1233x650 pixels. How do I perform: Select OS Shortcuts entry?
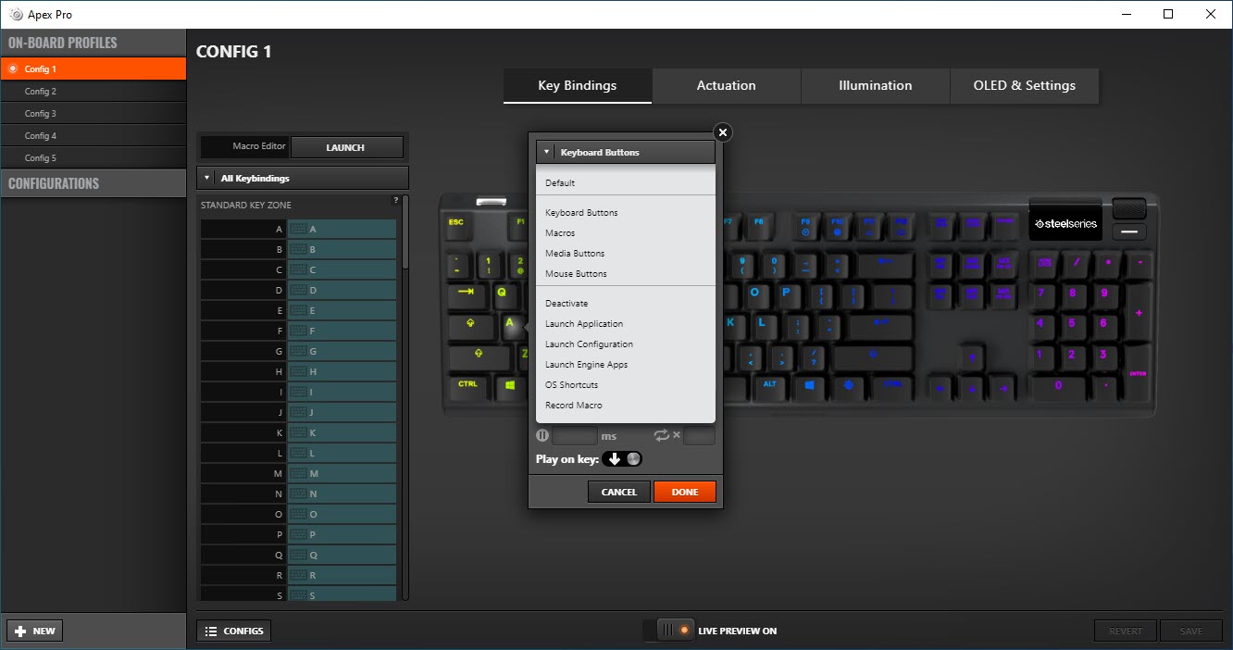click(x=571, y=385)
